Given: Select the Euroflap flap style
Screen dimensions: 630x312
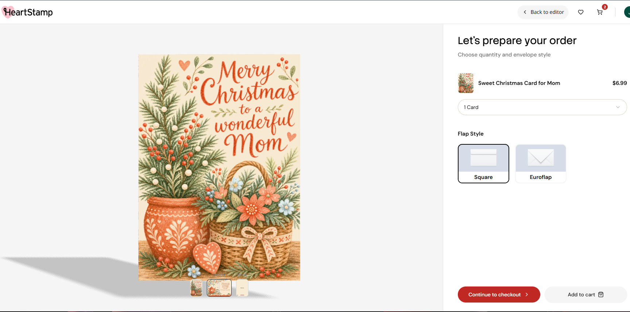Looking at the screenshot, I should (x=541, y=164).
